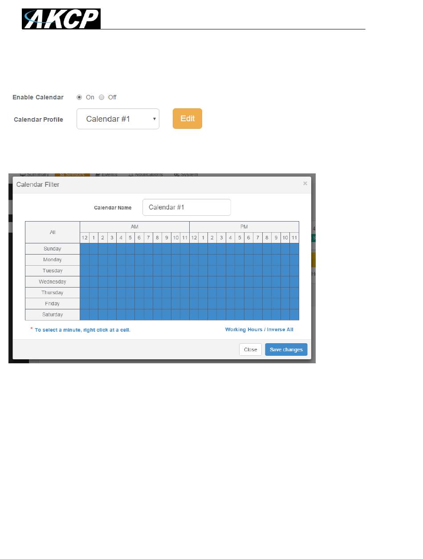Click the orange Edit button
The width and height of the screenshot is (423, 559).
click(187, 119)
